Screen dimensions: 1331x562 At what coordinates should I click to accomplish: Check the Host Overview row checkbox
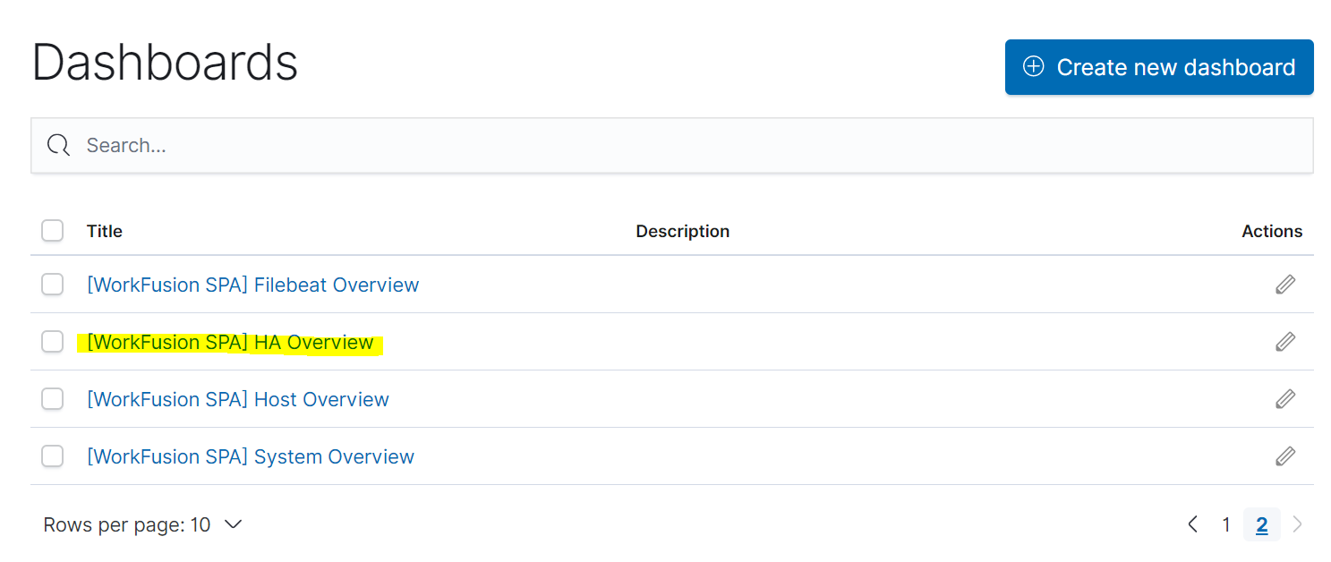click(x=53, y=399)
